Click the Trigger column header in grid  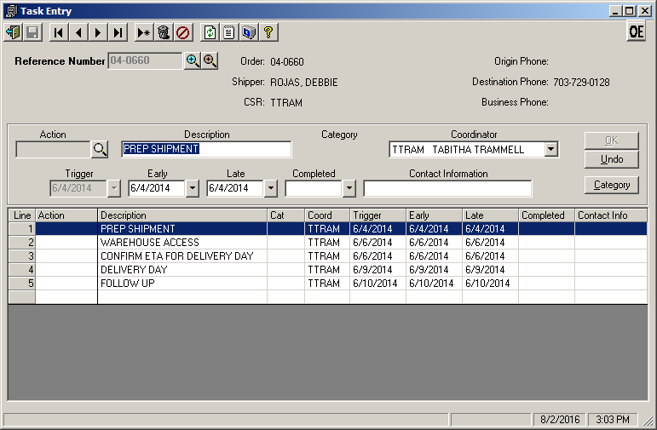pyautogui.click(x=377, y=215)
